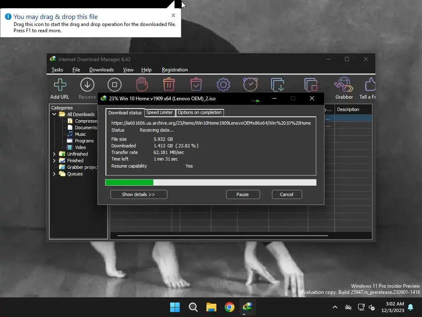Screen dimensions: 422x317
Task: Open taskbar Search
Action: [193, 307]
